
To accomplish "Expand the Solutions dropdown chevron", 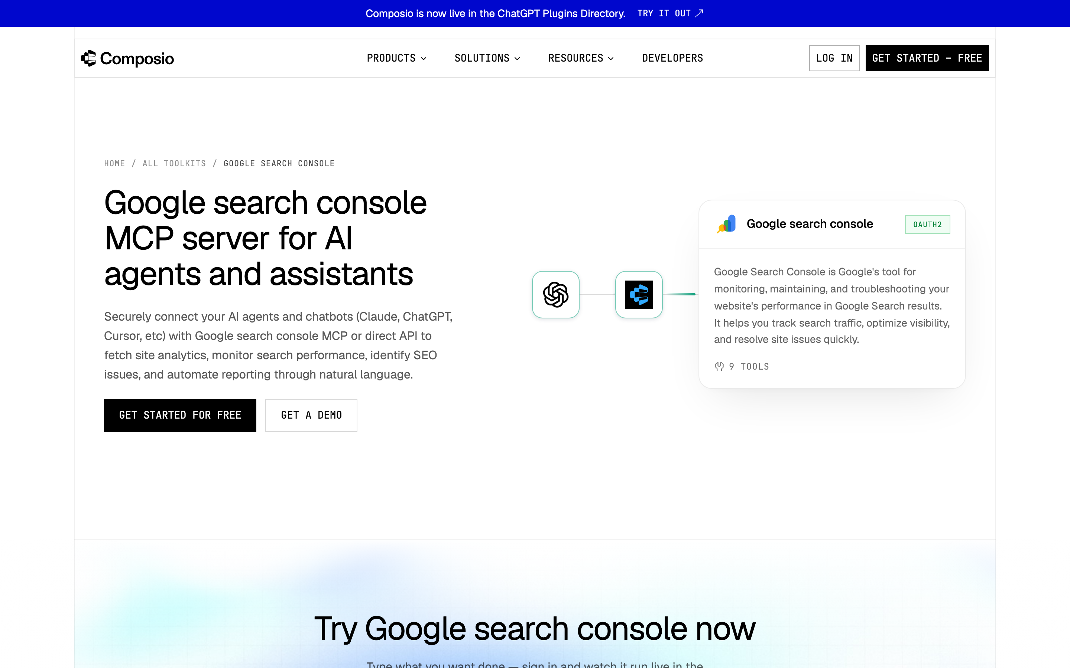I will pos(517,59).
